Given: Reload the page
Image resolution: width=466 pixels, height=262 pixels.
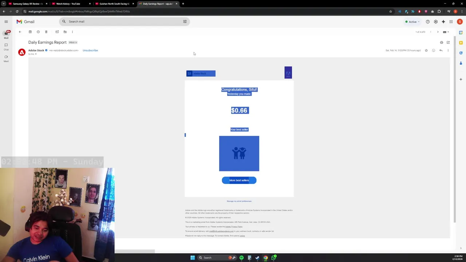Looking at the screenshot, I should [17, 11].
